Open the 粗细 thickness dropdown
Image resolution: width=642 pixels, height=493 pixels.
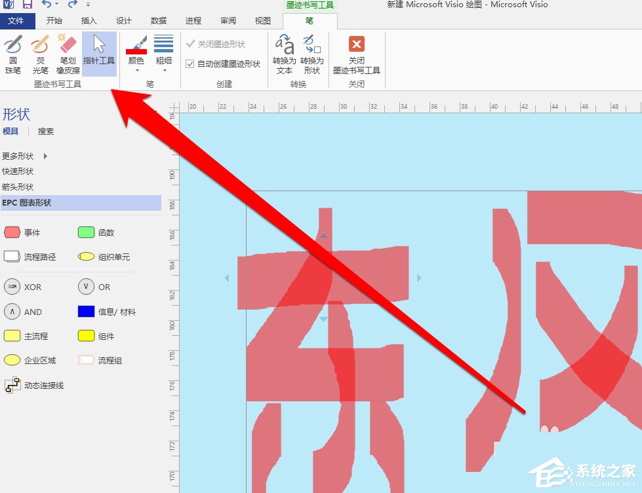click(x=163, y=52)
